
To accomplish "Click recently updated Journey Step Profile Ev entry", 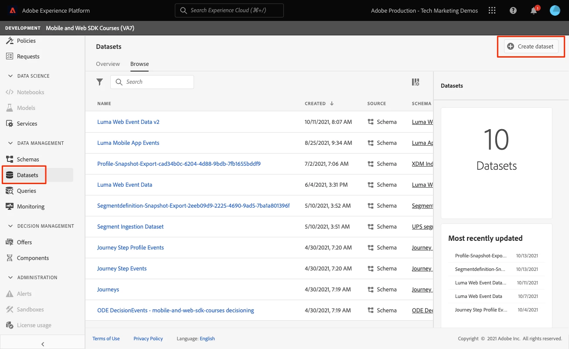I will coord(481,310).
